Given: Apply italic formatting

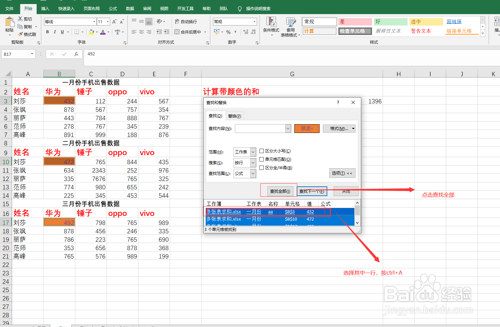Looking at the screenshot, I should pos(55,32).
